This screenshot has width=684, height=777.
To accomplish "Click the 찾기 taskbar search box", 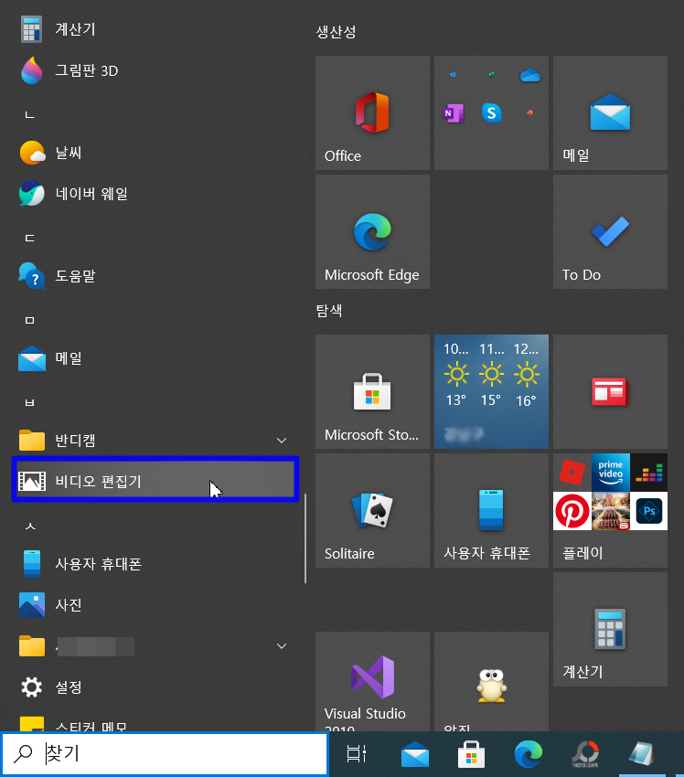I will tap(165, 753).
